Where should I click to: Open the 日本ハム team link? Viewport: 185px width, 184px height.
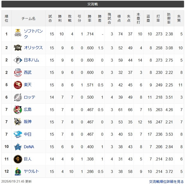point(31,60)
